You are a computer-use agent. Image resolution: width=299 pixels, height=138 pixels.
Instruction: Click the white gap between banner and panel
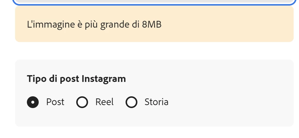point(154,51)
